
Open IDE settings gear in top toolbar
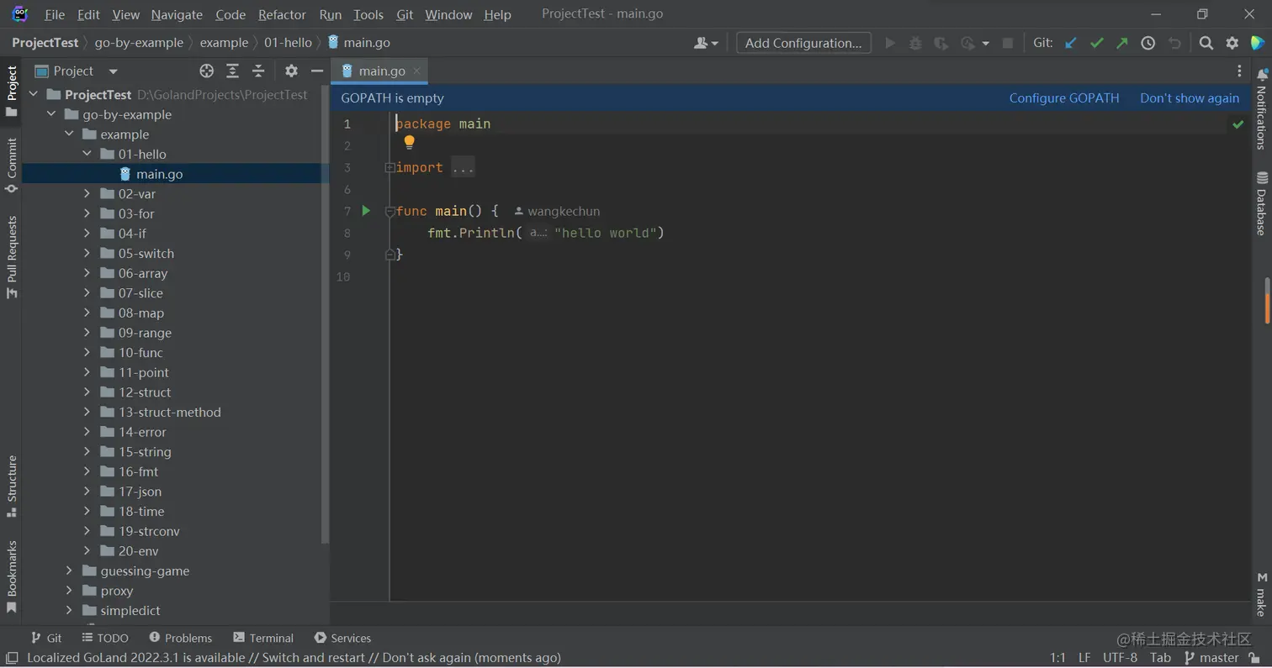click(x=1232, y=43)
